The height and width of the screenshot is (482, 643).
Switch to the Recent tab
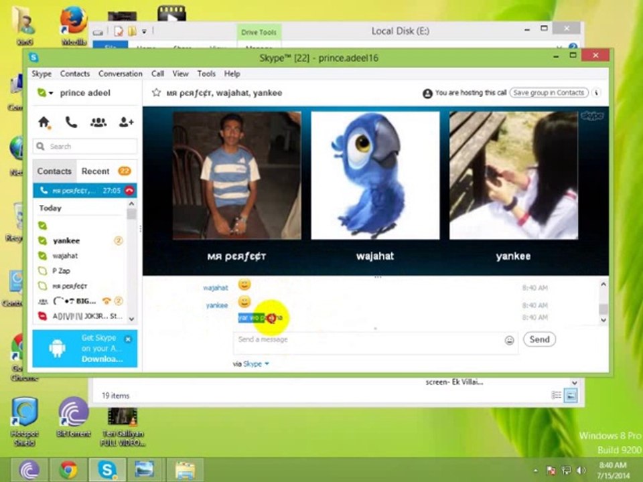[95, 171]
